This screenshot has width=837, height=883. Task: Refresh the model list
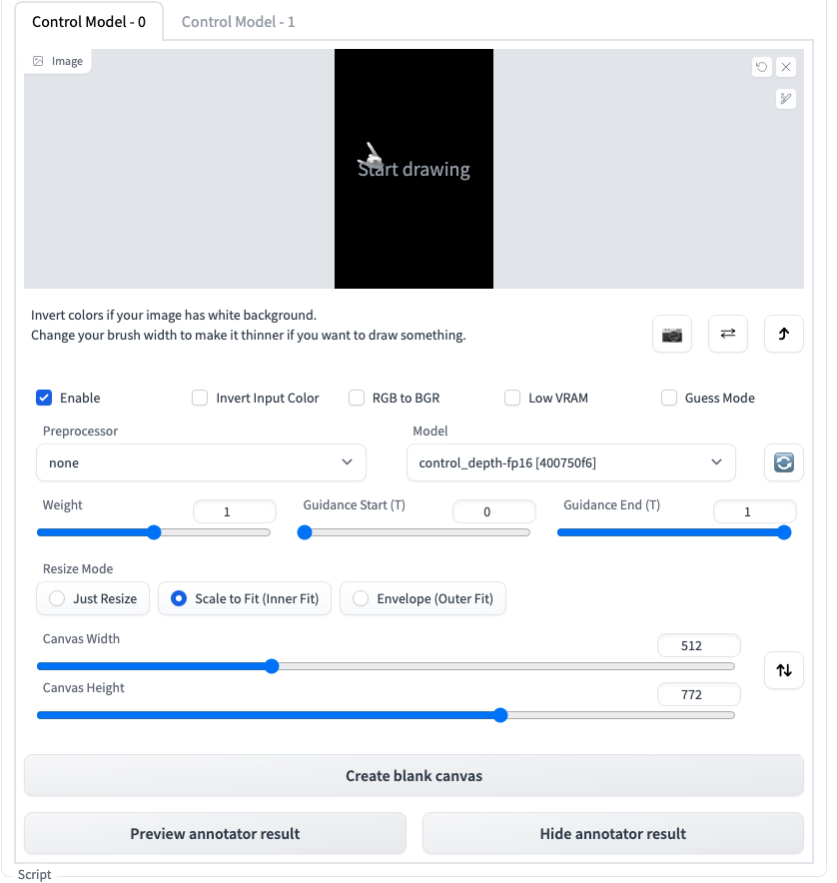pyautogui.click(x=783, y=462)
